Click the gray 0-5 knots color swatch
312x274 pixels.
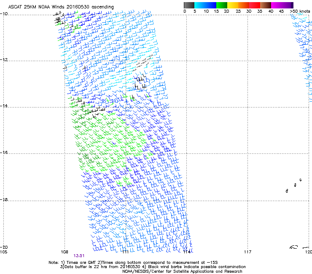[189, 5]
